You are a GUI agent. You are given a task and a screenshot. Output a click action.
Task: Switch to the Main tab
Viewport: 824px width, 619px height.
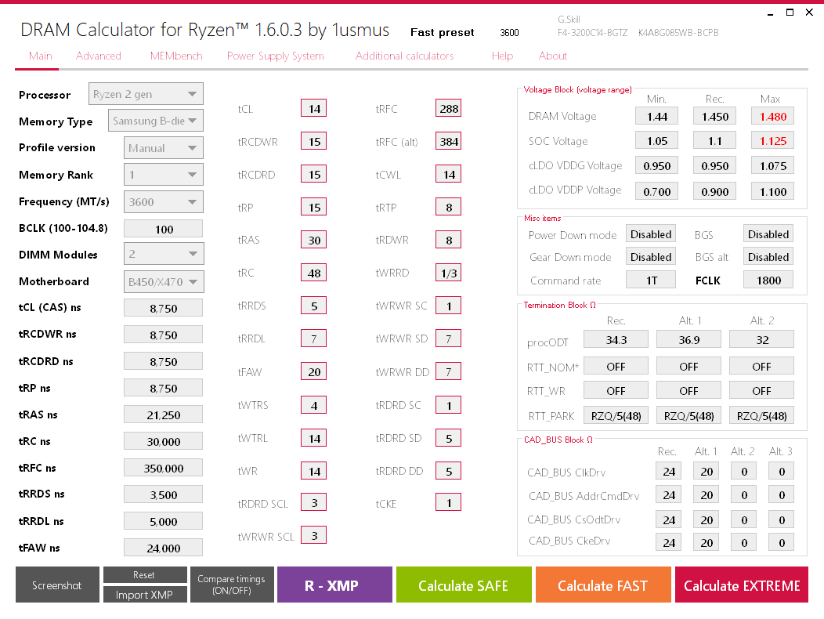(41, 56)
